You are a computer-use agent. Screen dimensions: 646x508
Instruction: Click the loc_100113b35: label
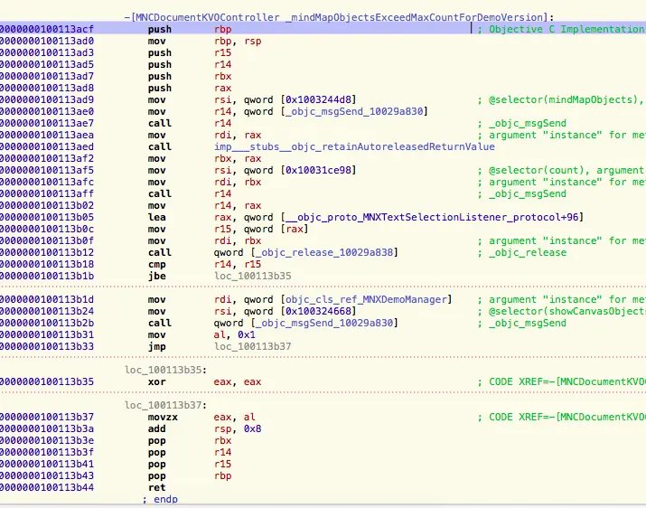point(165,370)
